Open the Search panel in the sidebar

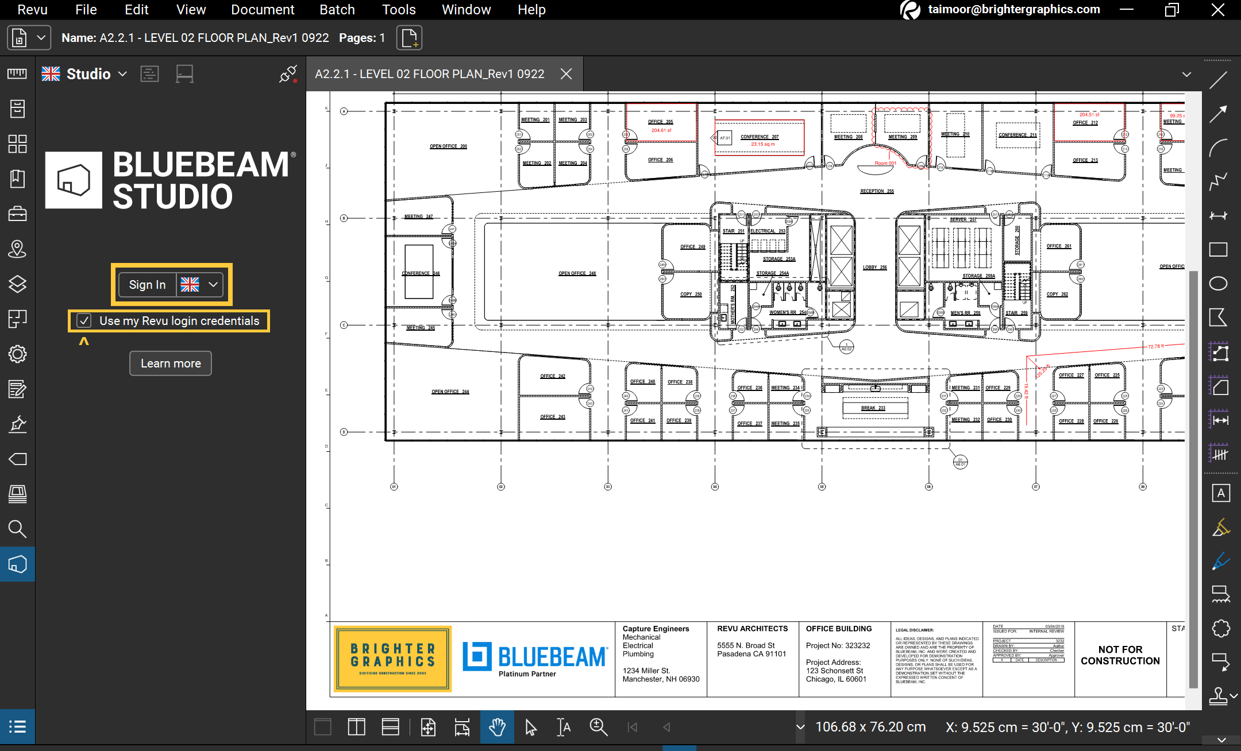[17, 529]
